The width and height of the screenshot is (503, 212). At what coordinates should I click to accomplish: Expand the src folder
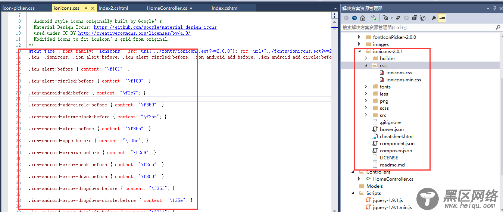coord(366,115)
